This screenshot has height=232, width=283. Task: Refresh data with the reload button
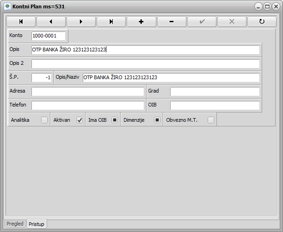click(262, 22)
